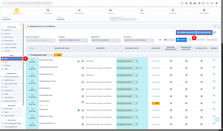Click Add Ad Hoc Doc button

click(204, 32)
